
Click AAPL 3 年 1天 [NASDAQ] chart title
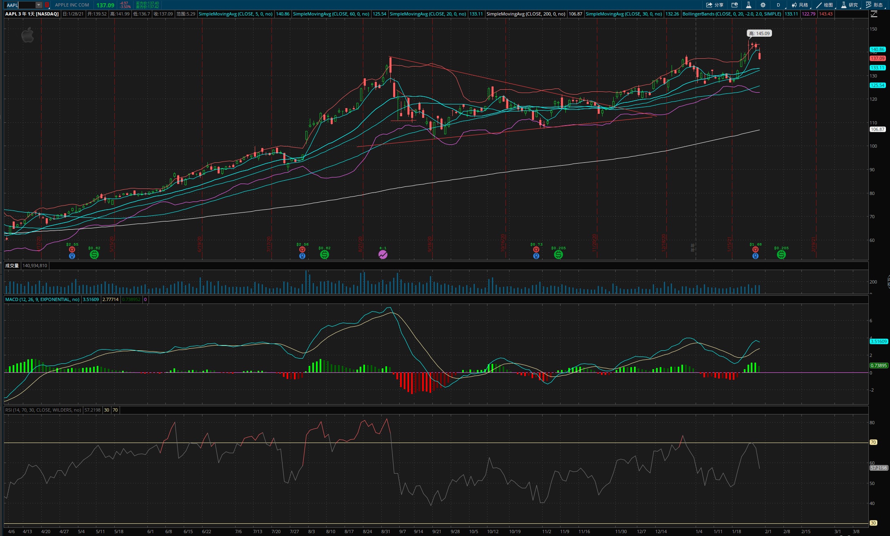pyautogui.click(x=32, y=14)
